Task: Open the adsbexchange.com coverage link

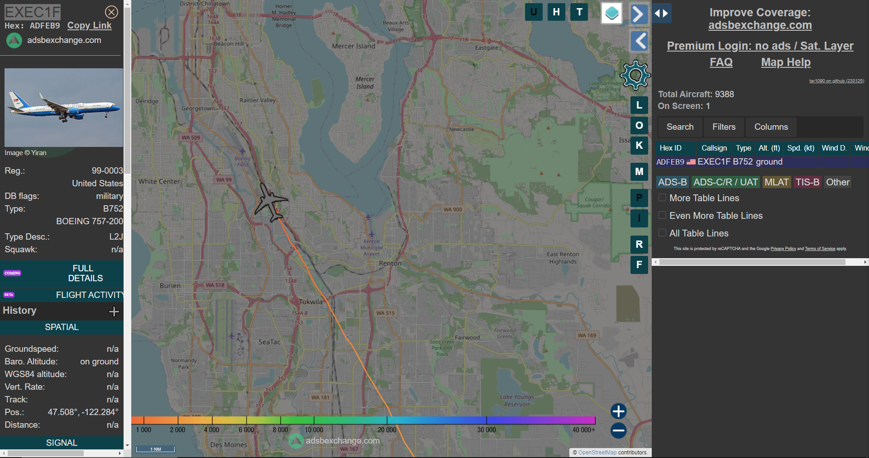Action: pyautogui.click(x=760, y=25)
